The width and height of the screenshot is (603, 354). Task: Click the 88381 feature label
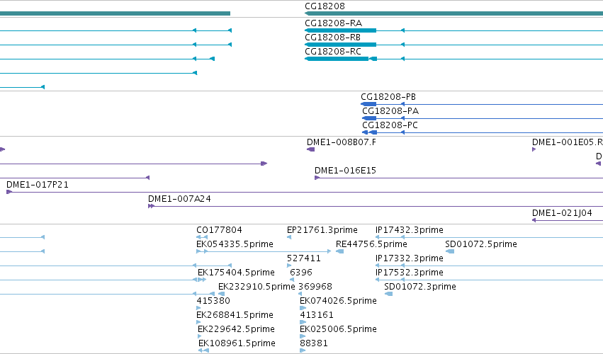point(314,344)
